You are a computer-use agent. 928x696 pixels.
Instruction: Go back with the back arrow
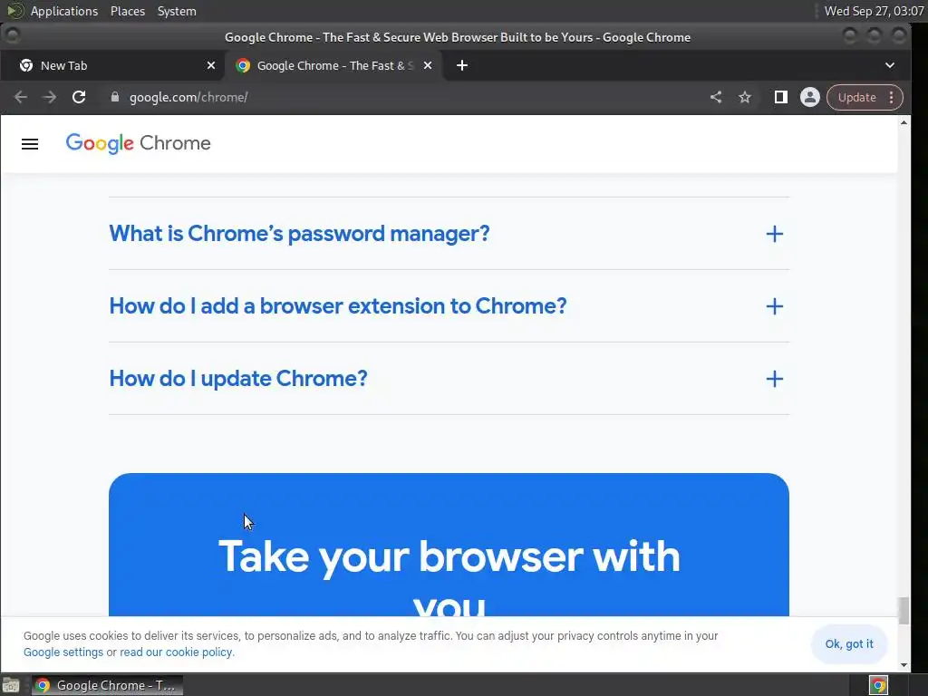pyautogui.click(x=21, y=97)
